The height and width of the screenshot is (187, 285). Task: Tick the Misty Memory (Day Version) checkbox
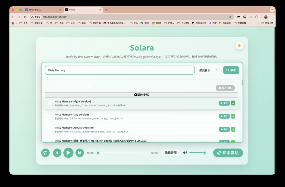pyautogui.click(x=50, y=116)
